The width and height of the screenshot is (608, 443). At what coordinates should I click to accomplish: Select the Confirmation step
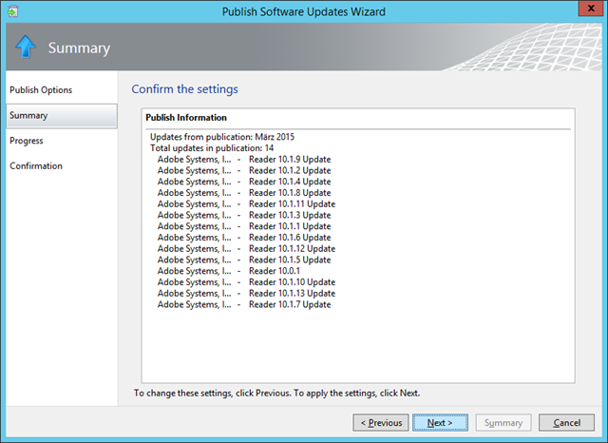[36, 166]
